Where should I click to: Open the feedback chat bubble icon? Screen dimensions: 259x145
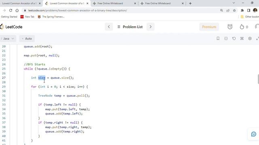click(254, 134)
